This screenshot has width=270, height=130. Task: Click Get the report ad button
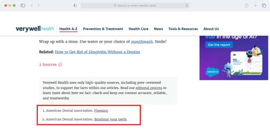click(x=219, y=45)
